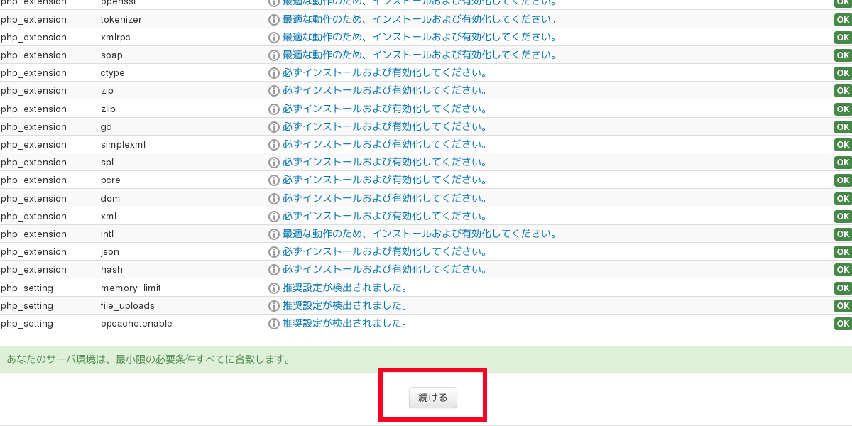
Task: Click the dom row's install message link
Action: click(385, 198)
